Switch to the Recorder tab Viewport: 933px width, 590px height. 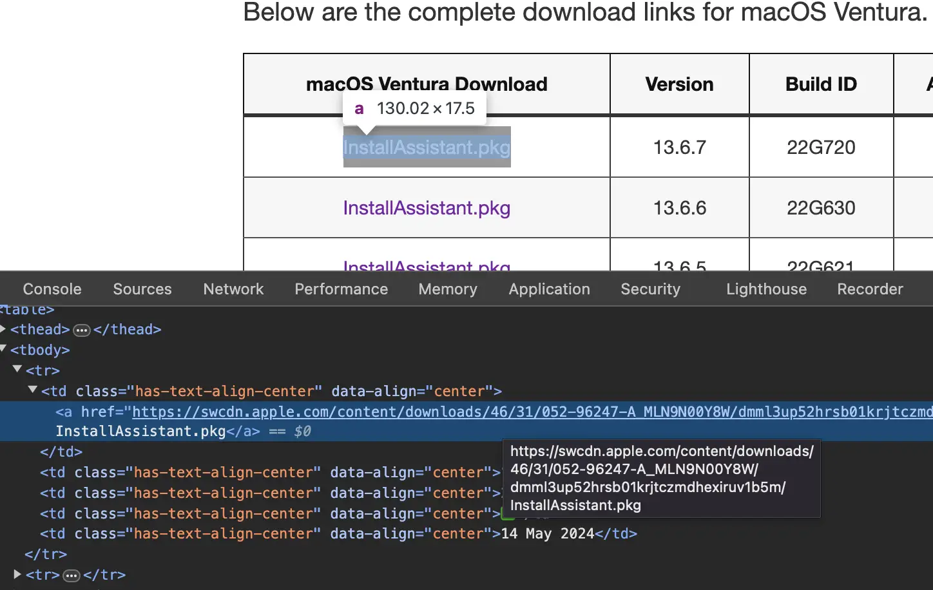coord(870,289)
